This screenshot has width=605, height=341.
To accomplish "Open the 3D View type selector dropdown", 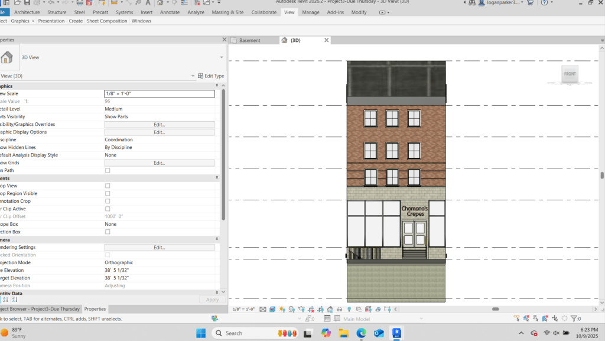I will tap(222, 57).
